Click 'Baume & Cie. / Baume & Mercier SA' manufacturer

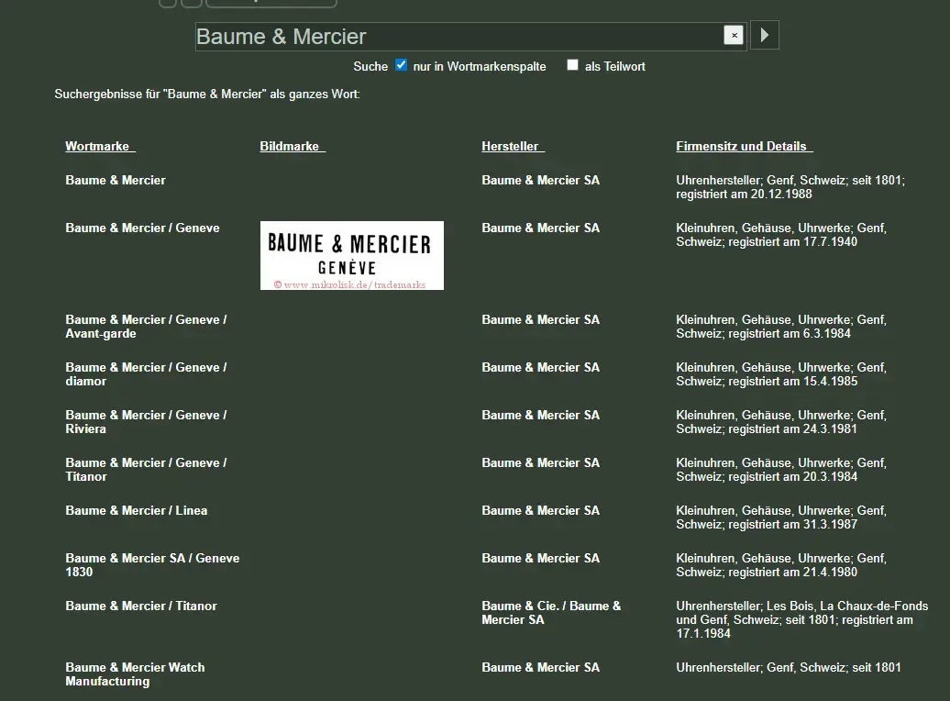tap(551, 613)
